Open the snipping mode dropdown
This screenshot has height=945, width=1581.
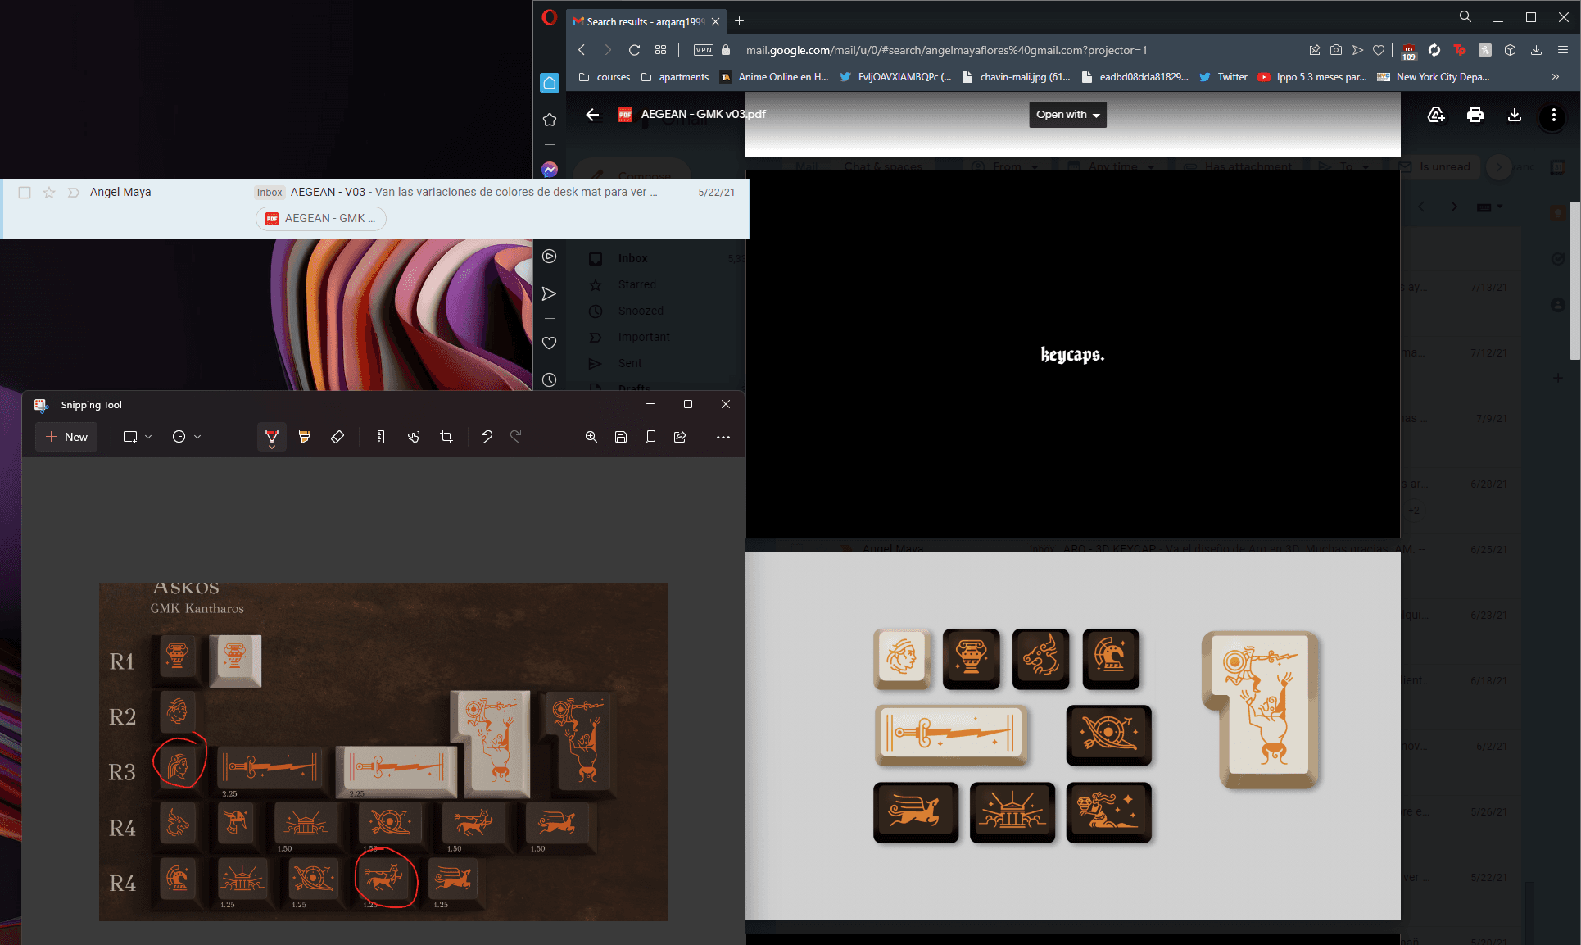[138, 437]
